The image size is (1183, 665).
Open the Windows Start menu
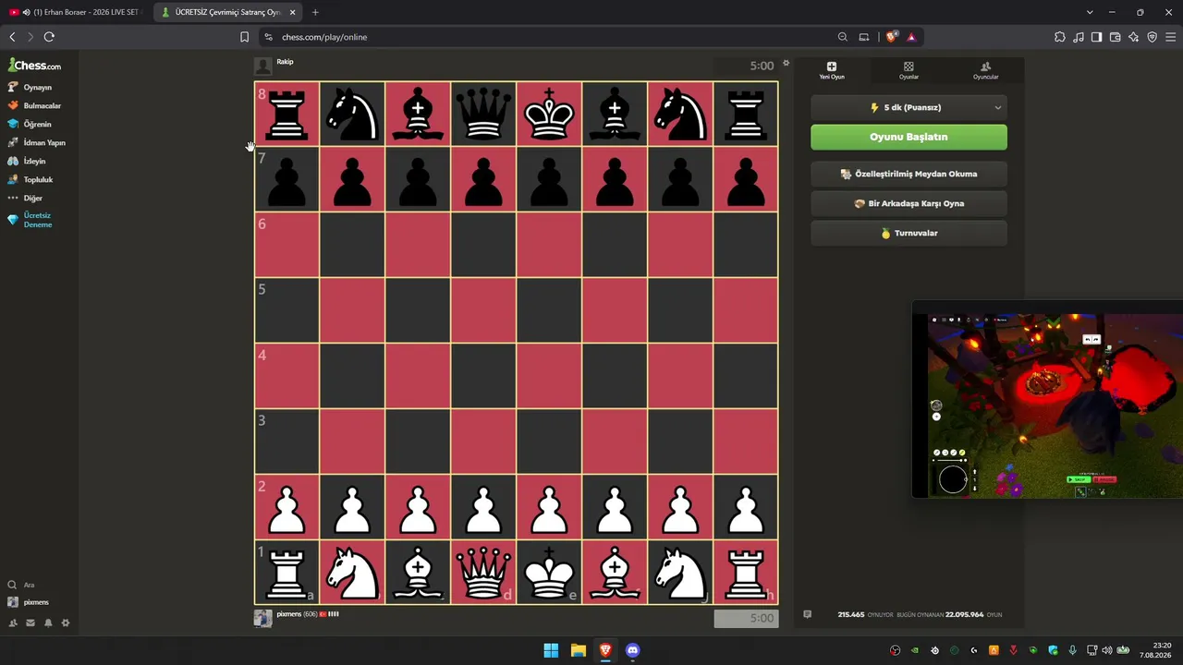pos(551,650)
